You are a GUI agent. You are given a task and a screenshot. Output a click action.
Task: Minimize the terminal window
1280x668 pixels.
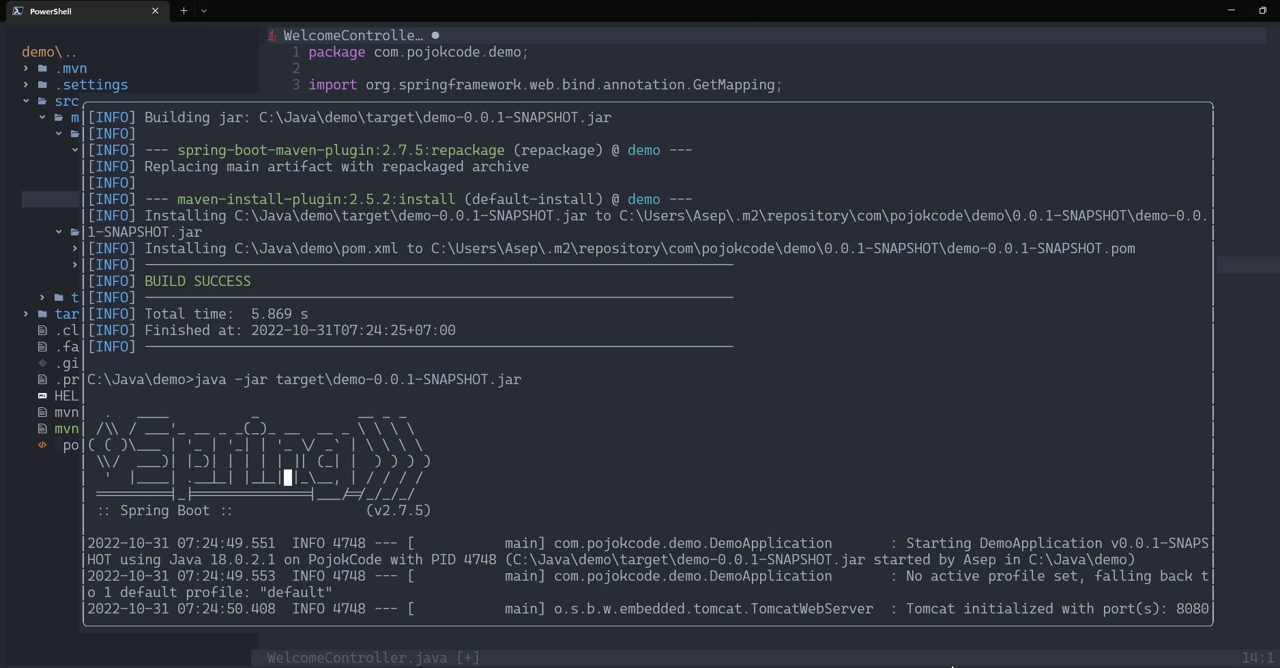pyautogui.click(x=1232, y=10)
